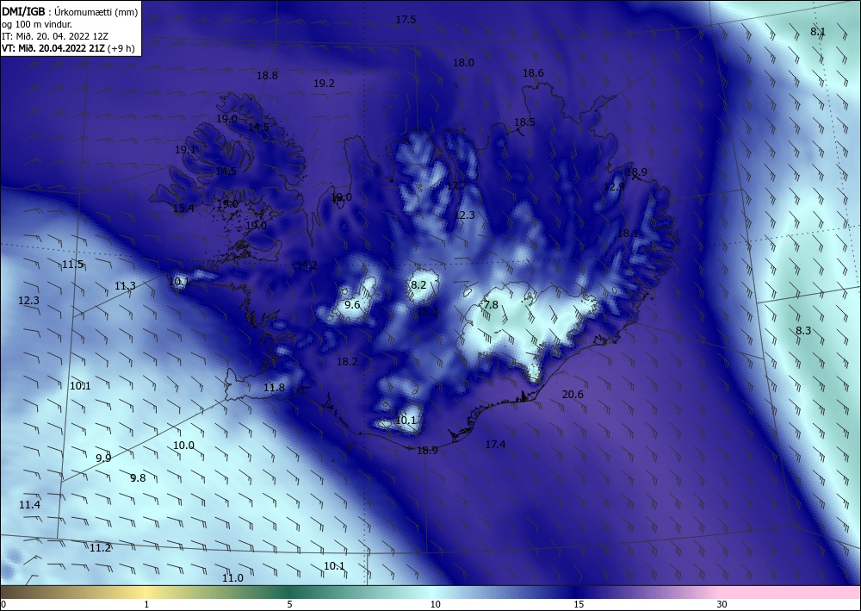Click the 11.3 map value
The height and width of the screenshot is (611, 861).
[x=125, y=286]
